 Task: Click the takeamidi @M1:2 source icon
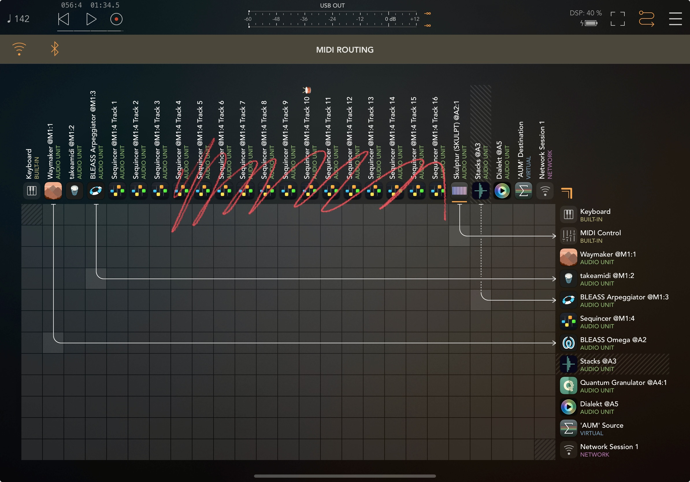click(75, 190)
